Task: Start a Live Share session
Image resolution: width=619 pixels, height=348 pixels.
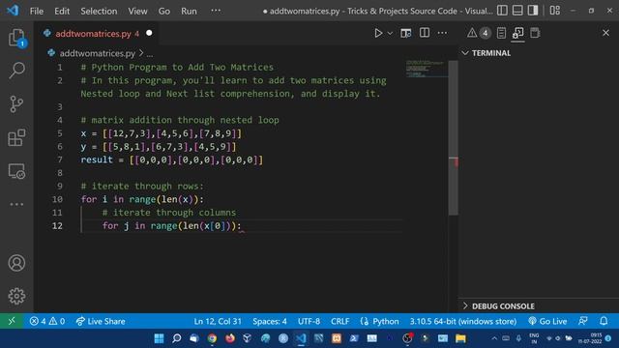Action: [101, 321]
